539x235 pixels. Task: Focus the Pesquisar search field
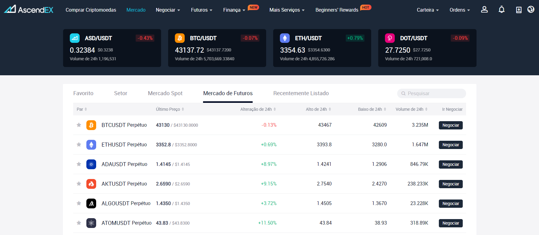pyautogui.click(x=432, y=94)
